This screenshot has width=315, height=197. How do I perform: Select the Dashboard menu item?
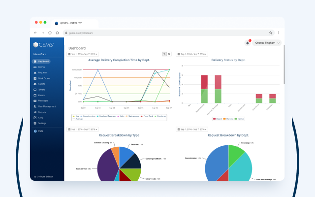click(x=41, y=61)
